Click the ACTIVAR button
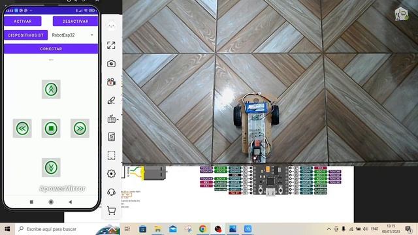The width and height of the screenshot is (418, 235). point(23,21)
